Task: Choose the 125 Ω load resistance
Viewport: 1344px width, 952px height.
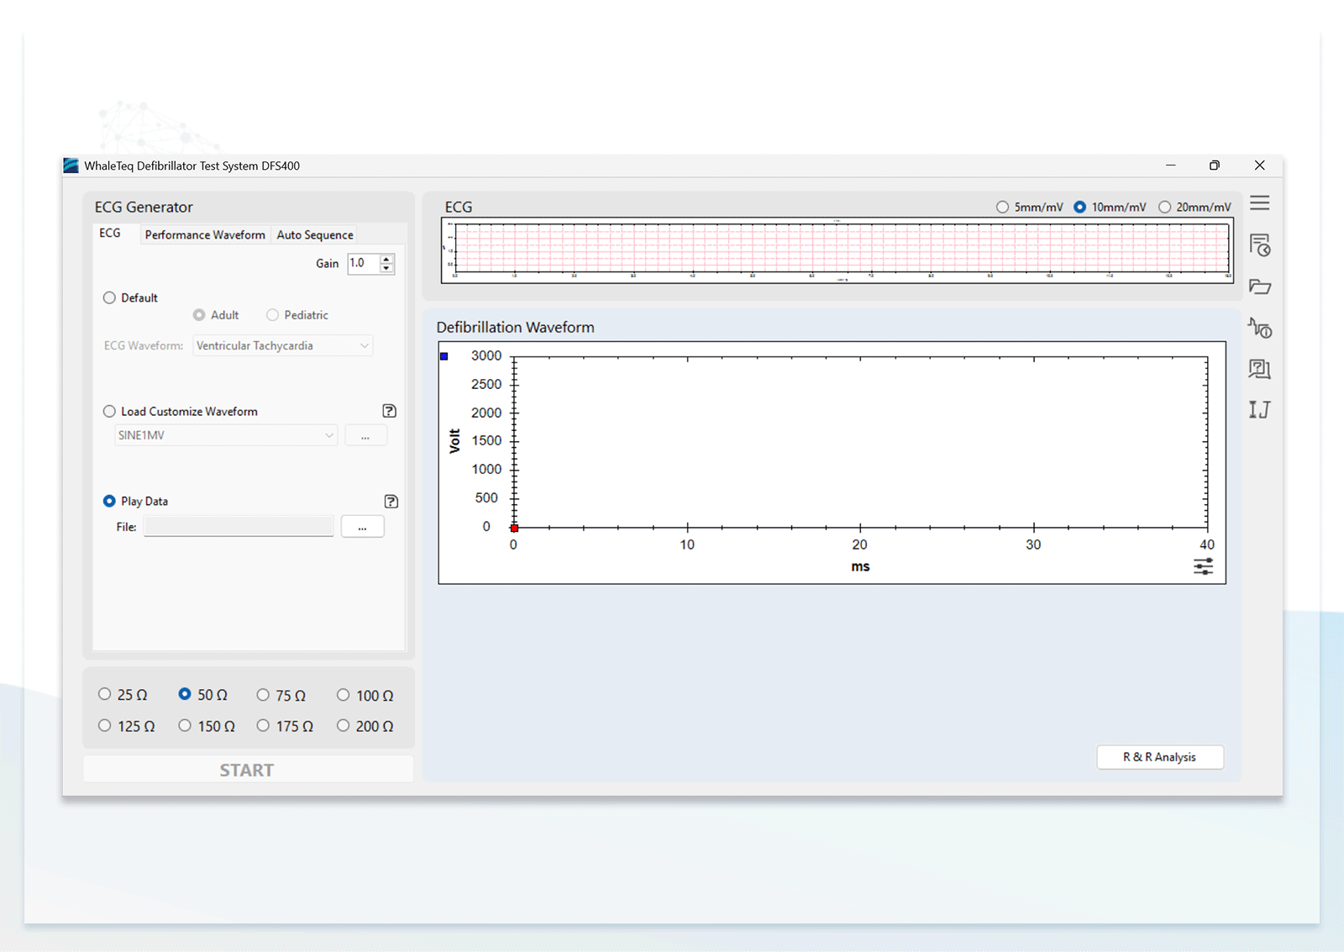Action: tap(104, 725)
